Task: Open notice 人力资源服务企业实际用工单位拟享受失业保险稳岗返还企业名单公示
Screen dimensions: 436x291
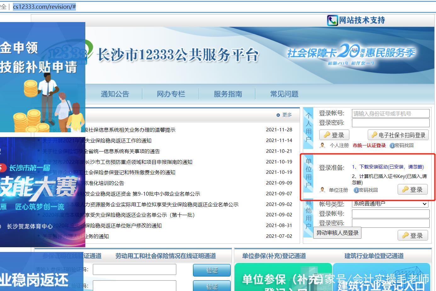Action: (140, 204)
